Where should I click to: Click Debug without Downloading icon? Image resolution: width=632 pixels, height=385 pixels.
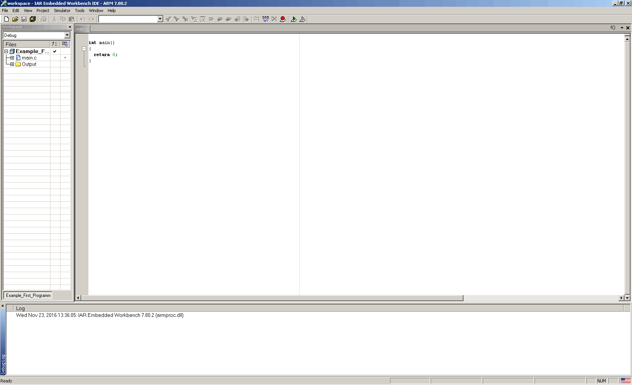point(302,19)
